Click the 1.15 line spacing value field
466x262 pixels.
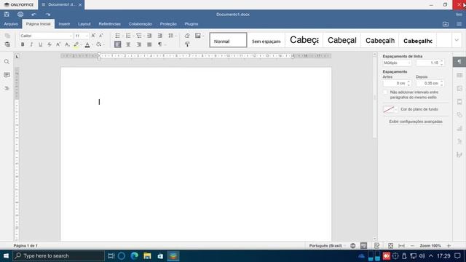point(428,63)
